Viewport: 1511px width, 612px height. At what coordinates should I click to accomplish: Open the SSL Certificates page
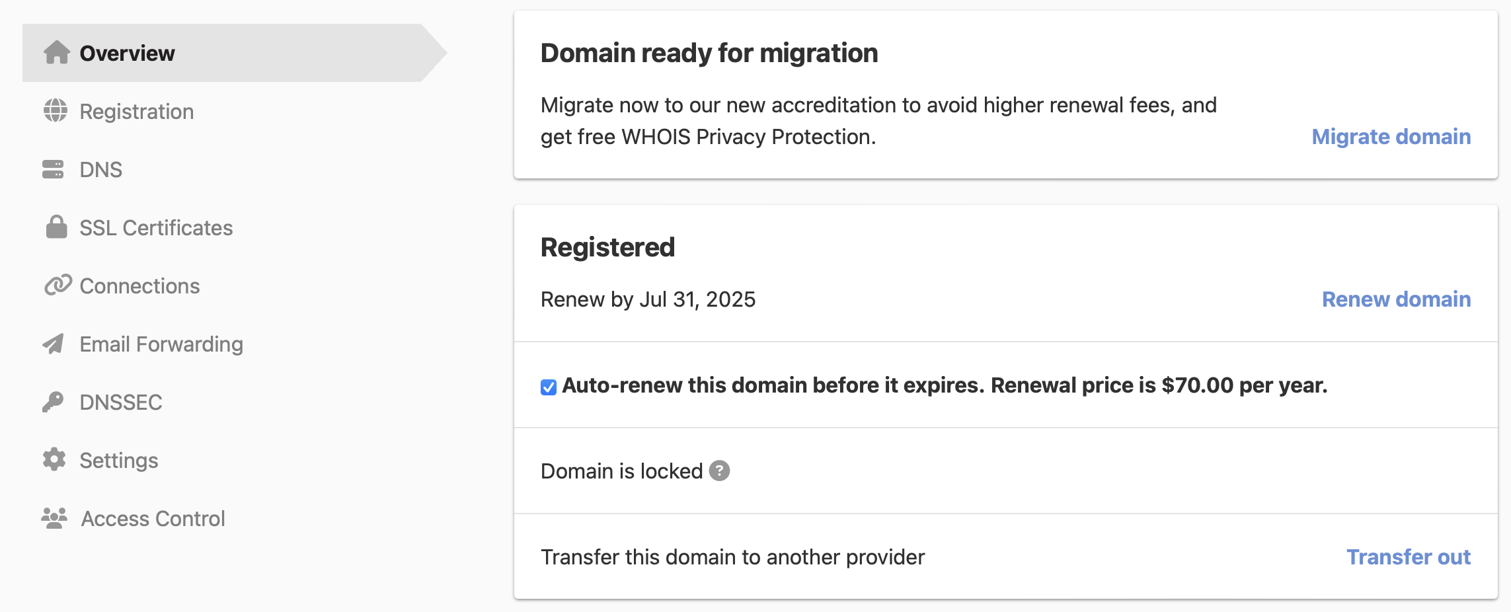(x=157, y=227)
